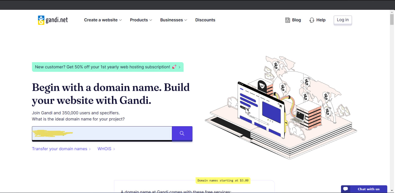Click the 'Domain names starting at $3.00' label
Screen dimensions: 395x193
pos(223,180)
